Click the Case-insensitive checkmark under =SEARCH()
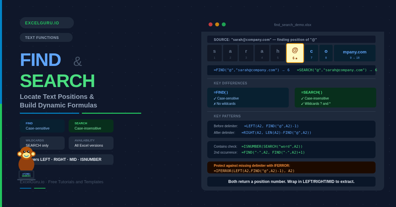The image size is (396, 207). click(x=302, y=99)
